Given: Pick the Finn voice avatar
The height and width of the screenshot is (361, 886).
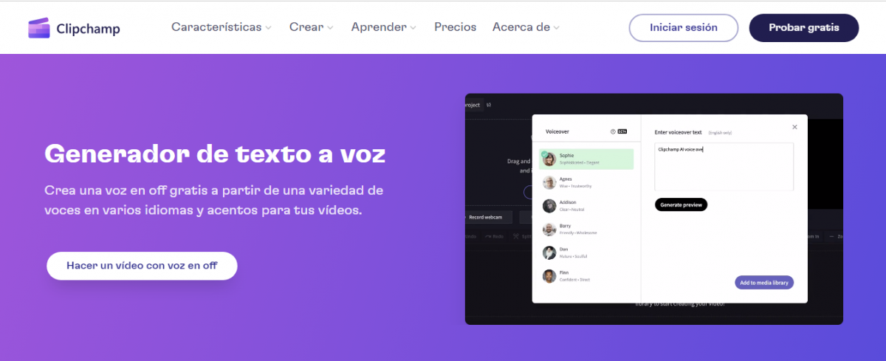Looking at the screenshot, I should [549, 276].
